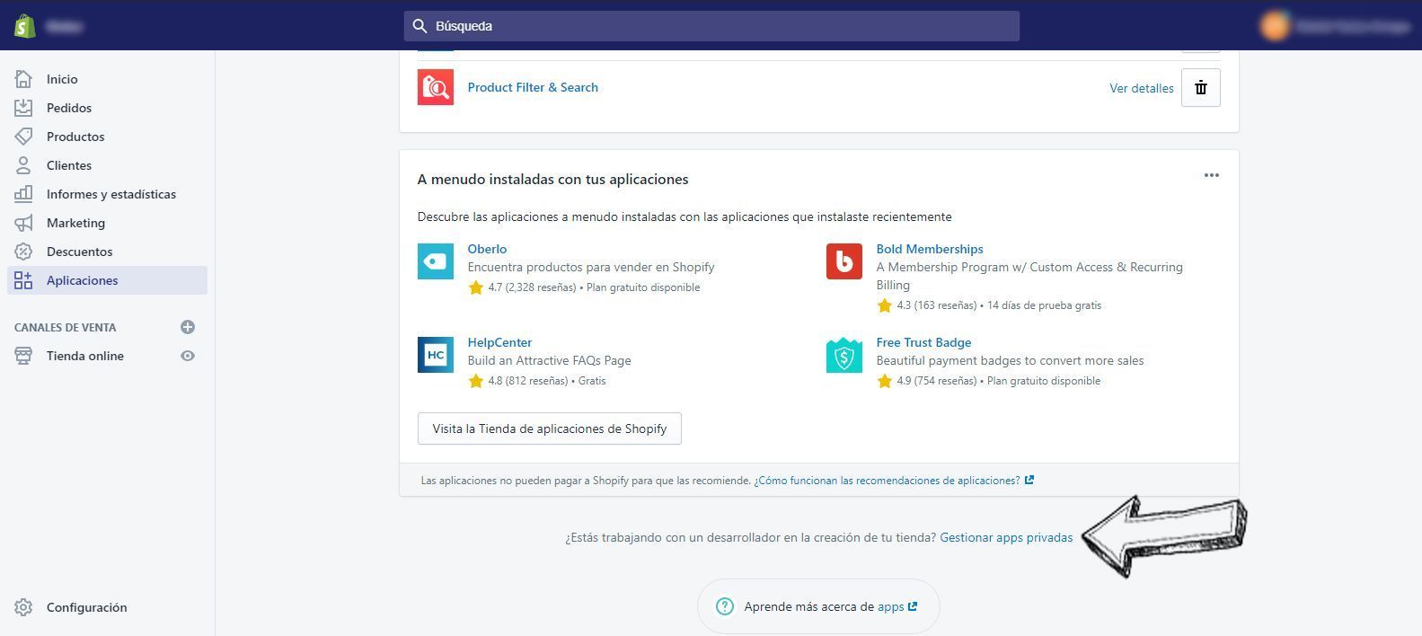Focus the Búsqueda search field

[x=711, y=26]
